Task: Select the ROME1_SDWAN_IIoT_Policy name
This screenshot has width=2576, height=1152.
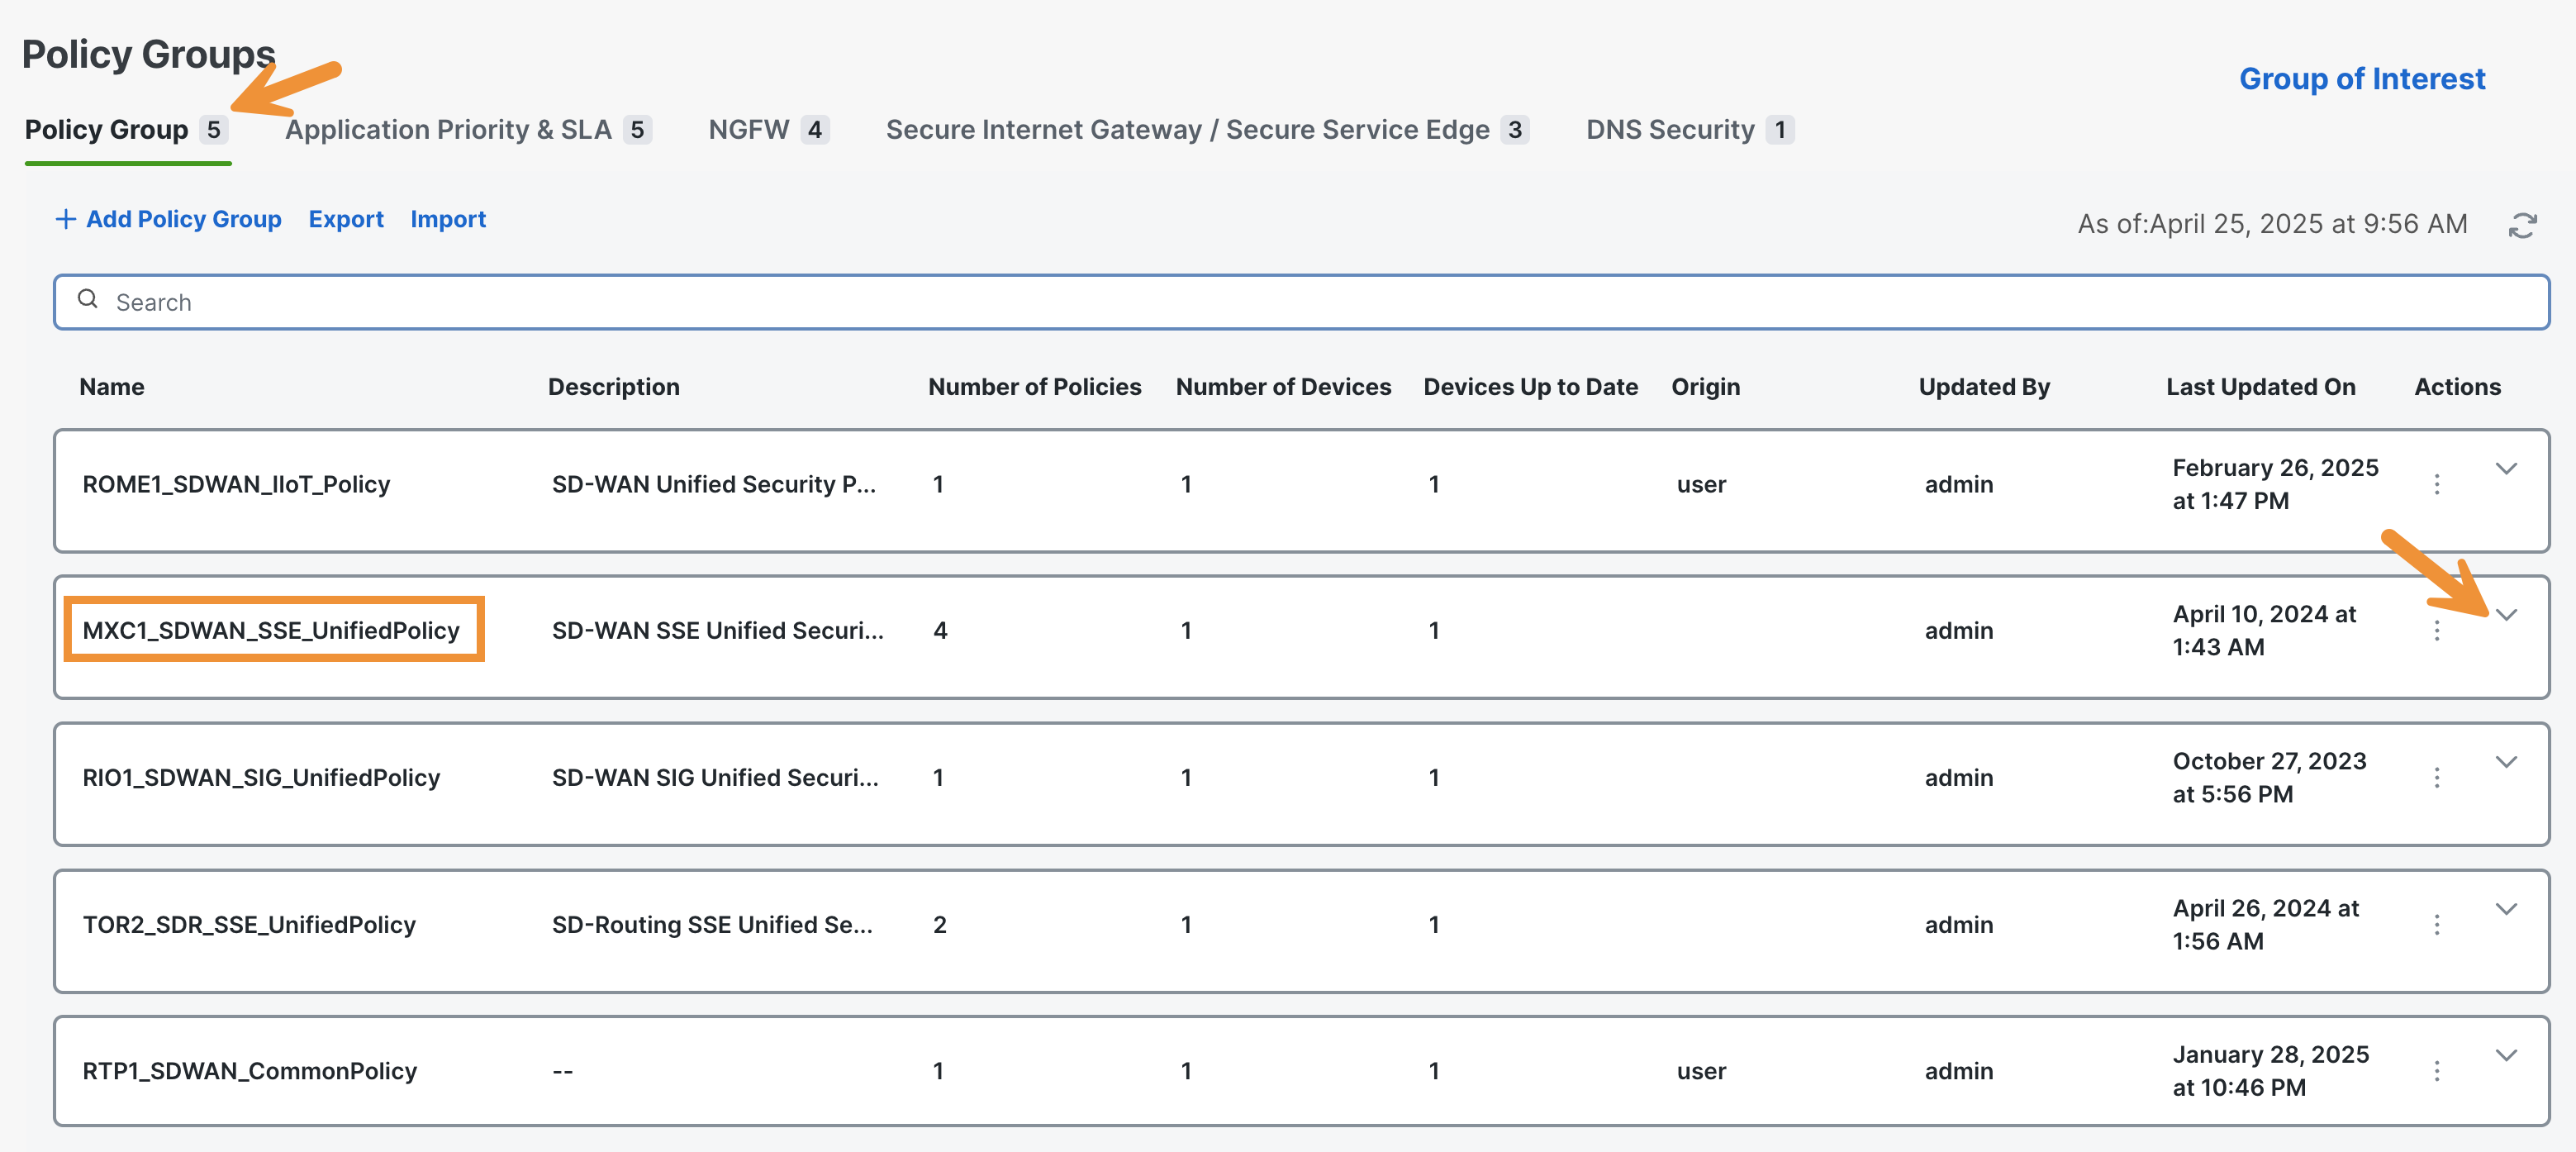Action: [x=236, y=484]
